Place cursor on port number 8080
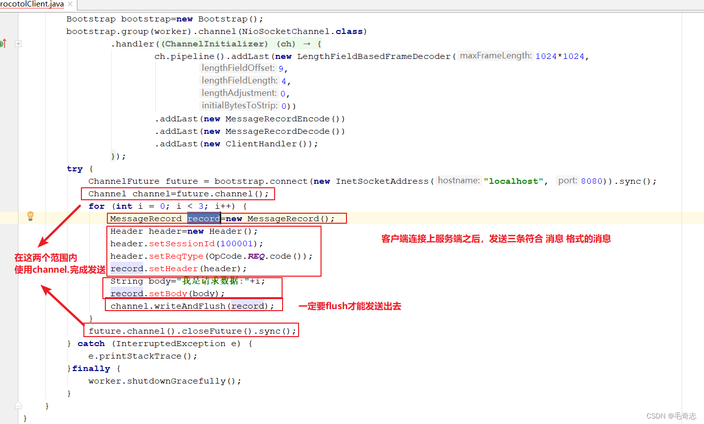The height and width of the screenshot is (424, 704). pos(592,181)
